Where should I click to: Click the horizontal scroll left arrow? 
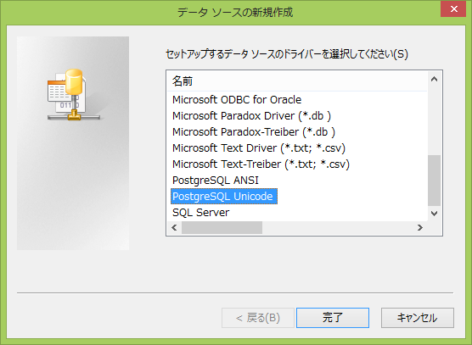174,227
